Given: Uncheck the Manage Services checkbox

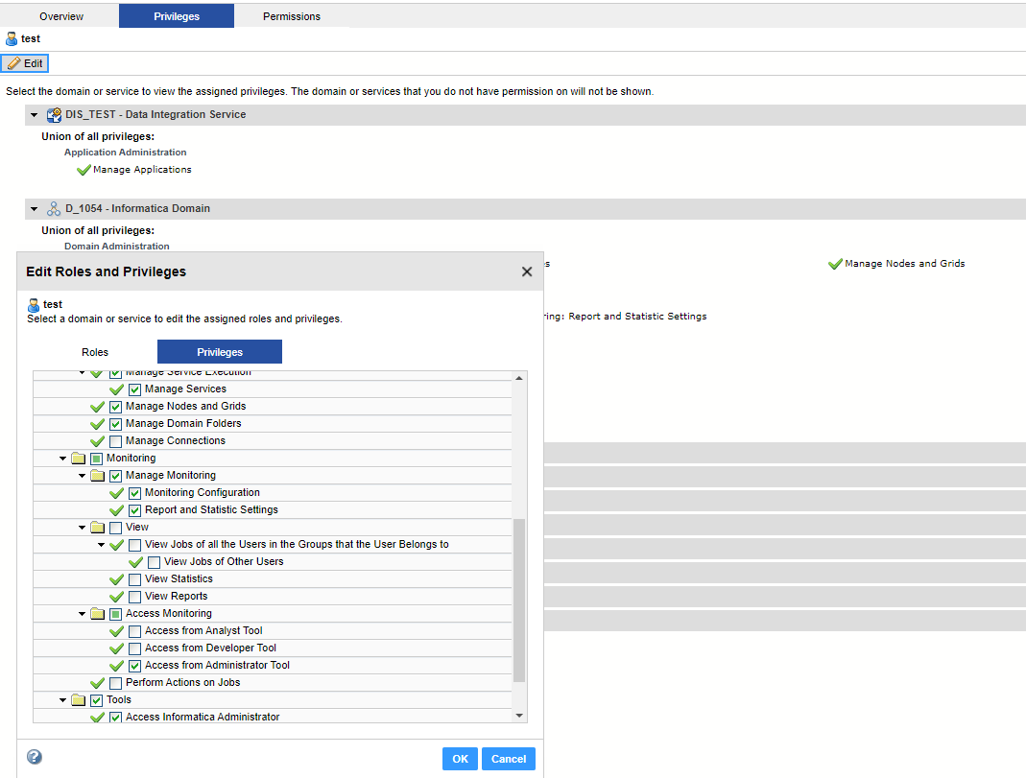Looking at the screenshot, I should [134, 389].
